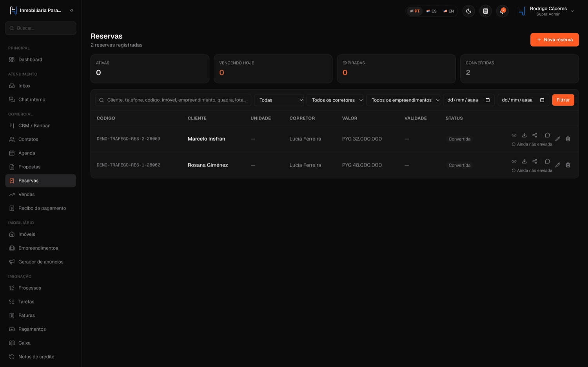This screenshot has height=367, width=588.
Task: Create a new reservation with Nova reserva
Action: (555, 40)
